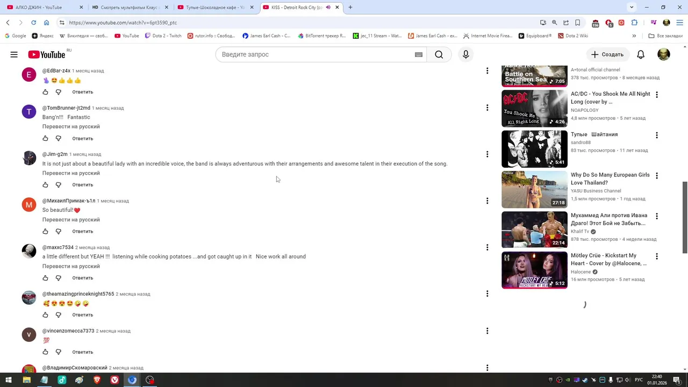Open the Dota 2 - Twitch bookmark
The image size is (688, 387).
pyautogui.click(x=163, y=36)
